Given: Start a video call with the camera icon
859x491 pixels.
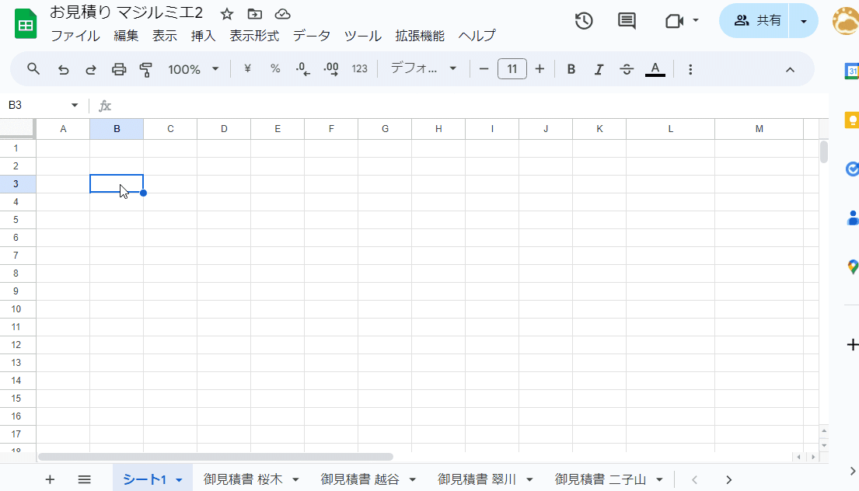Looking at the screenshot, I should [x=675, y=21].
